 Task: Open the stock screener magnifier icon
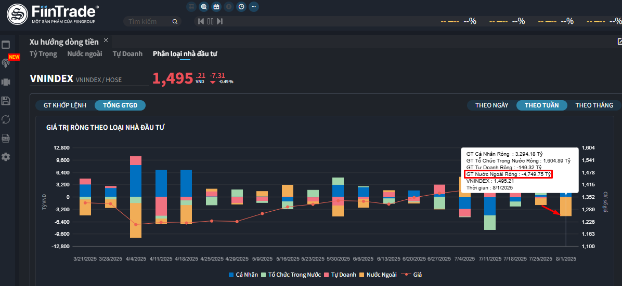tap(204, 6)
